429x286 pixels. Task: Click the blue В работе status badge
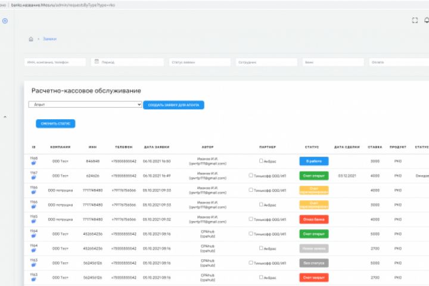(314, 161)
